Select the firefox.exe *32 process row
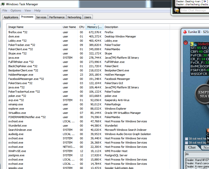 tap(88, 32)
